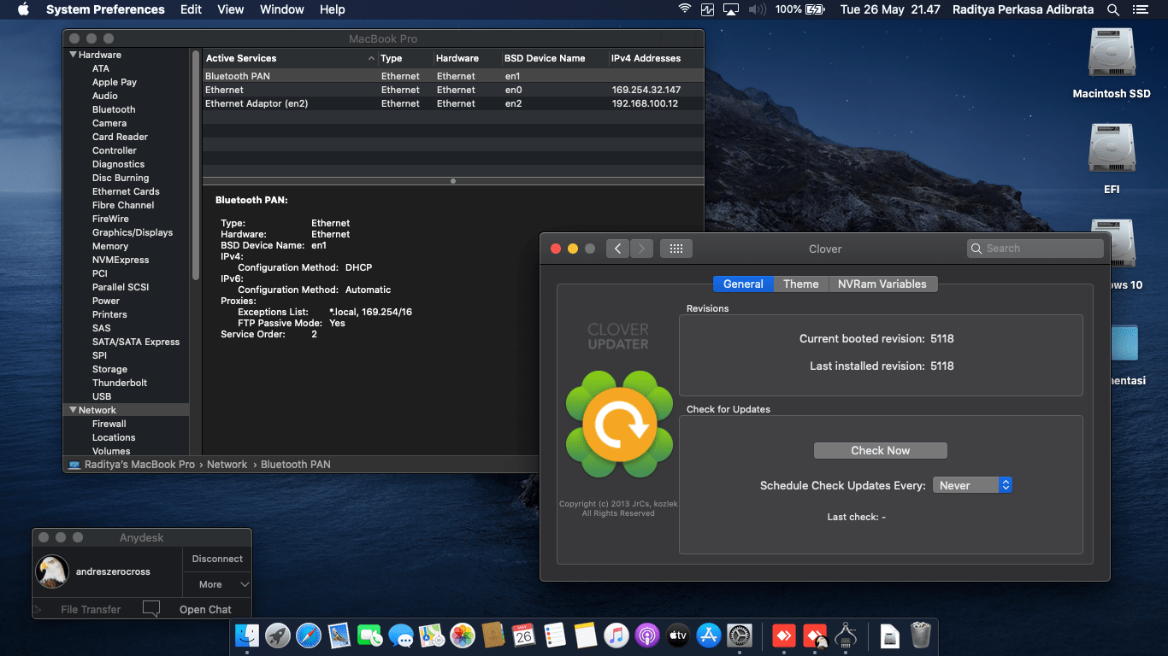Screen dimensions: 1168x656
Task: Open Launchpad from the Dock
Action: tap(278, 635)
